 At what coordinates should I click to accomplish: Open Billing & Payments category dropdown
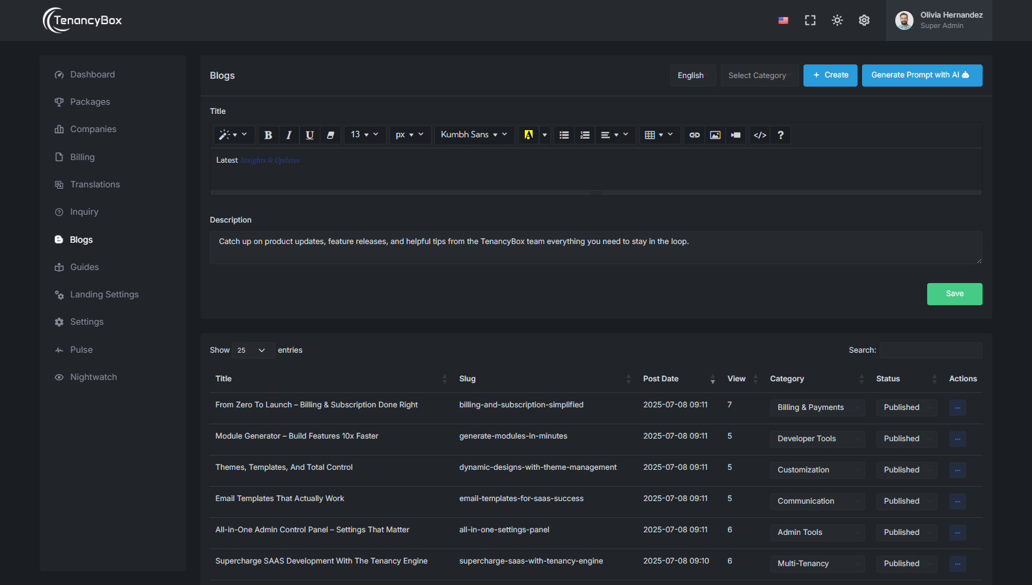(818, 408)
